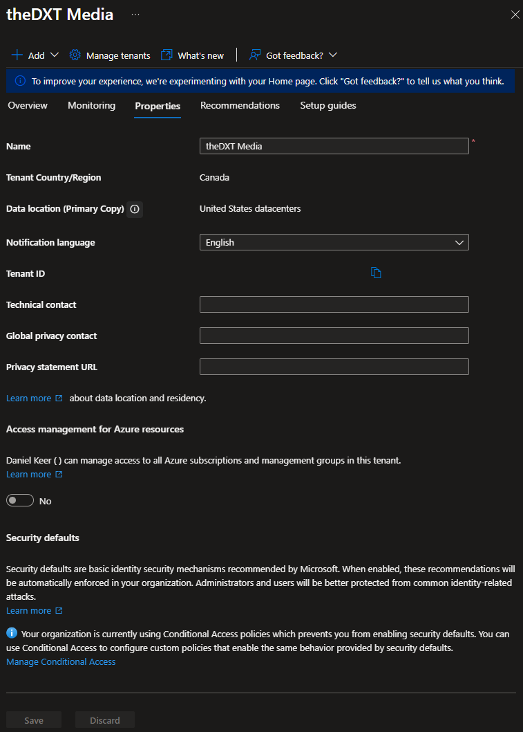Open the Manage Conditional Access link
This screenshot has width=523, height=732.
tap(61, 661)
